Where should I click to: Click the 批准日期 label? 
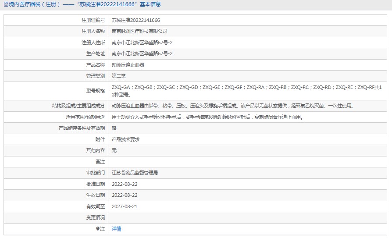96,184
